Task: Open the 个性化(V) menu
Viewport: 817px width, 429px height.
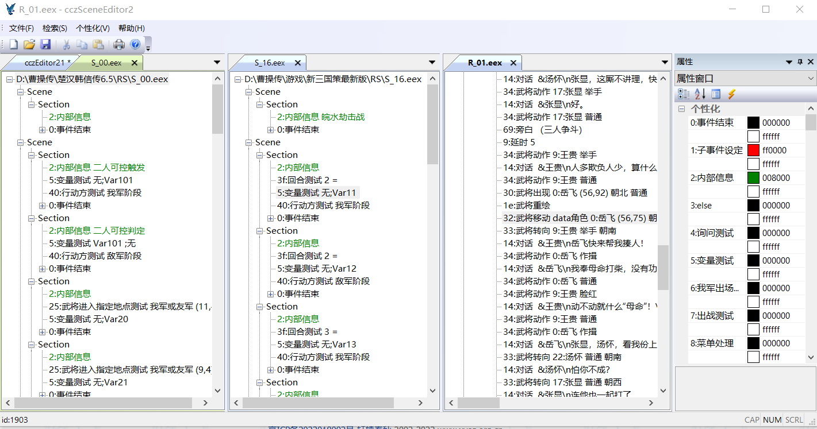Action: (x=93, y=28)
